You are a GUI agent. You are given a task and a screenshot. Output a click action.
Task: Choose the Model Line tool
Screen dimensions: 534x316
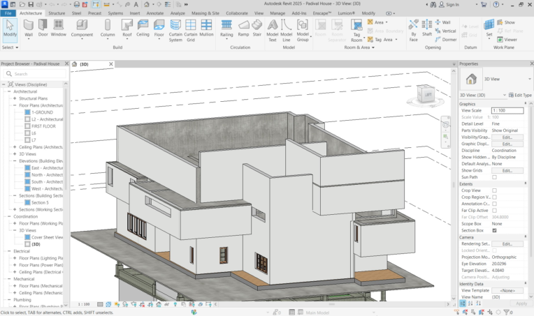point(287,31)
